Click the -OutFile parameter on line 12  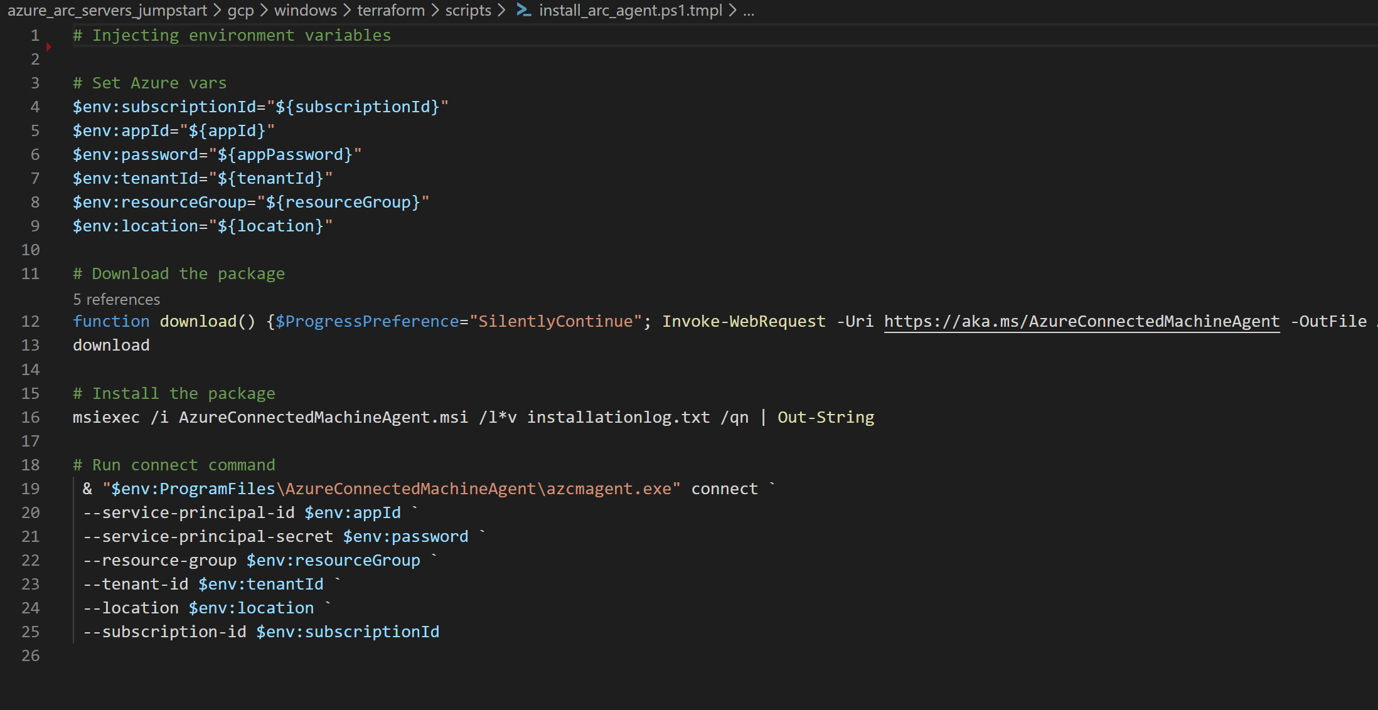1328,321
